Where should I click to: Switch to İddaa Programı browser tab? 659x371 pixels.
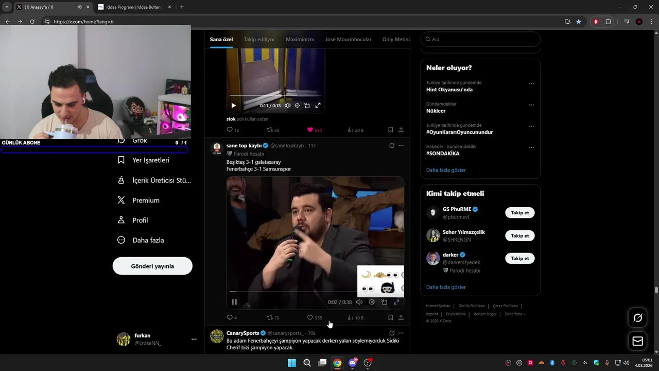pos(134,7)
